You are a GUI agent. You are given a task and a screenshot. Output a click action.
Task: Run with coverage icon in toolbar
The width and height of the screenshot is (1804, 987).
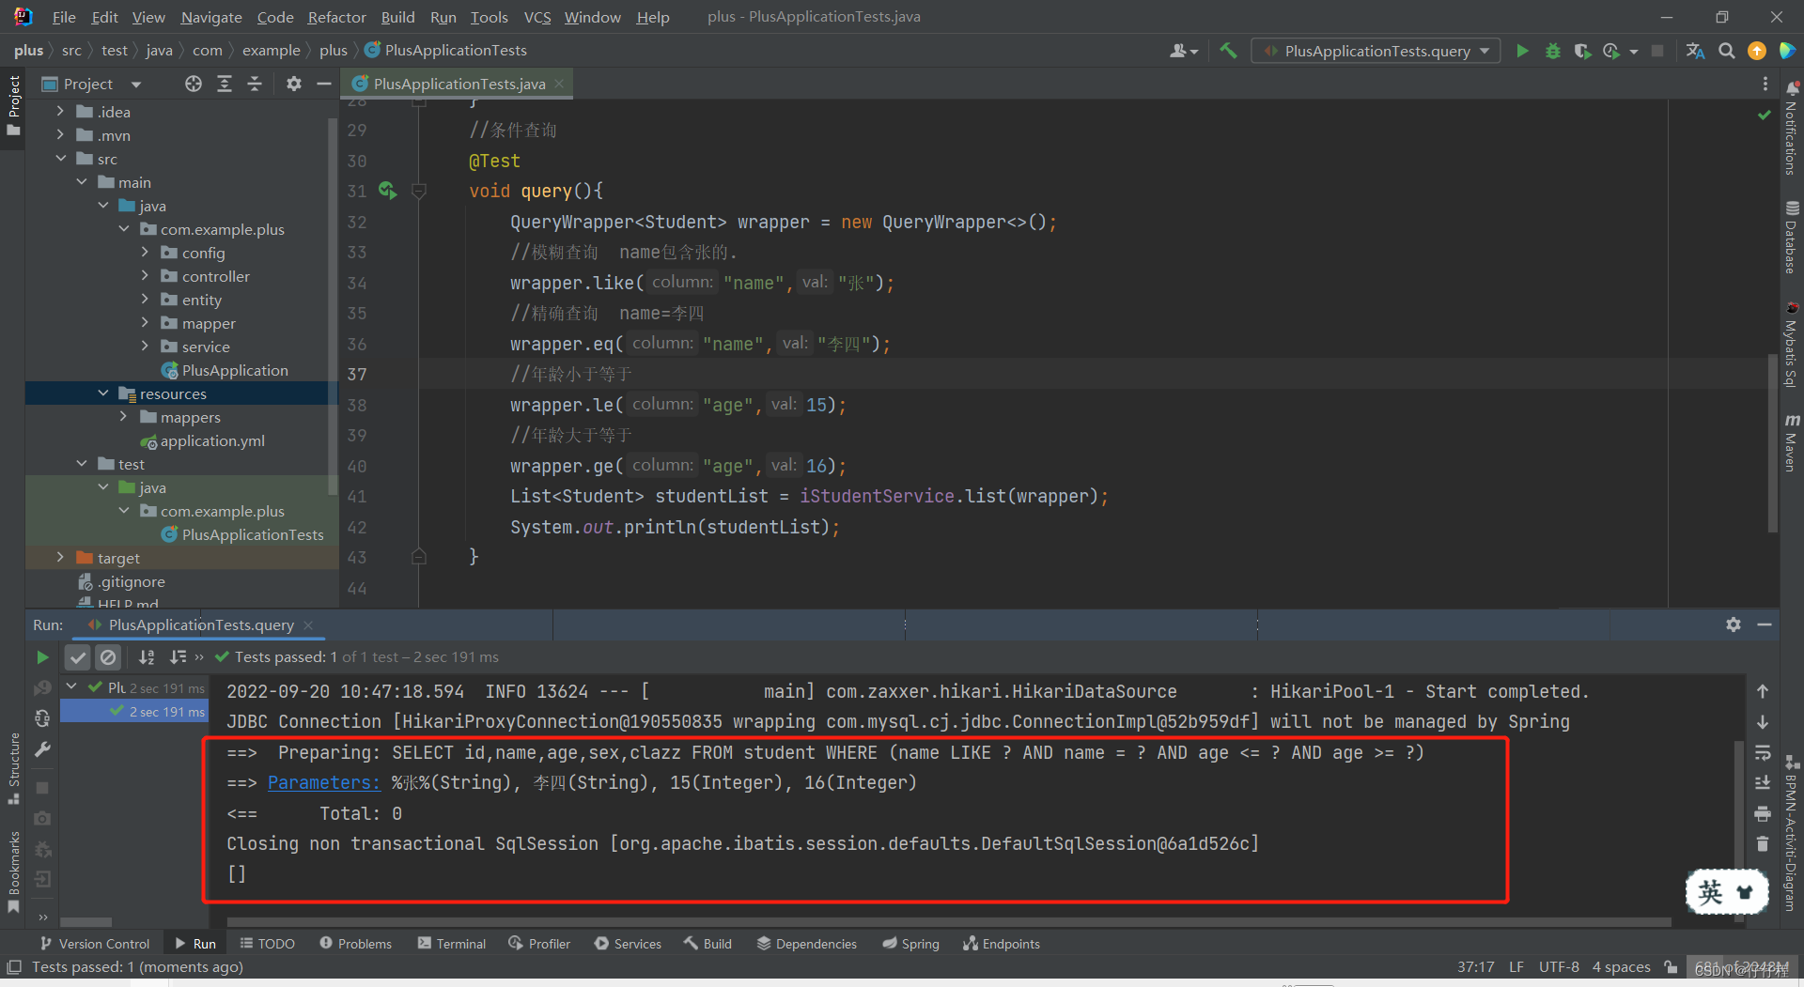1583,51
